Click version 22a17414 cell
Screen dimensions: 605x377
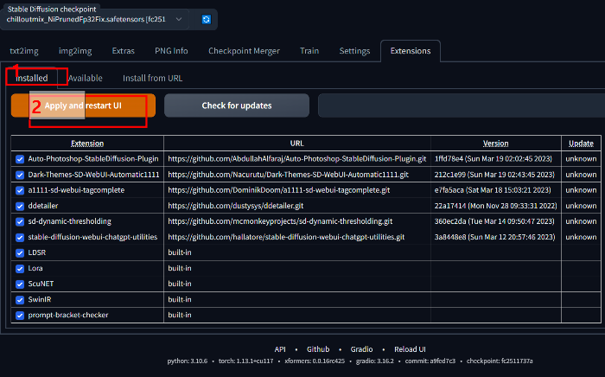coord(495,206)
